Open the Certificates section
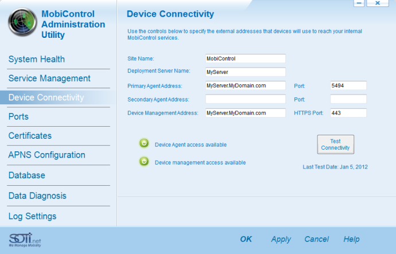Viewport: 396px width, 254px height. tap(30, 136)
